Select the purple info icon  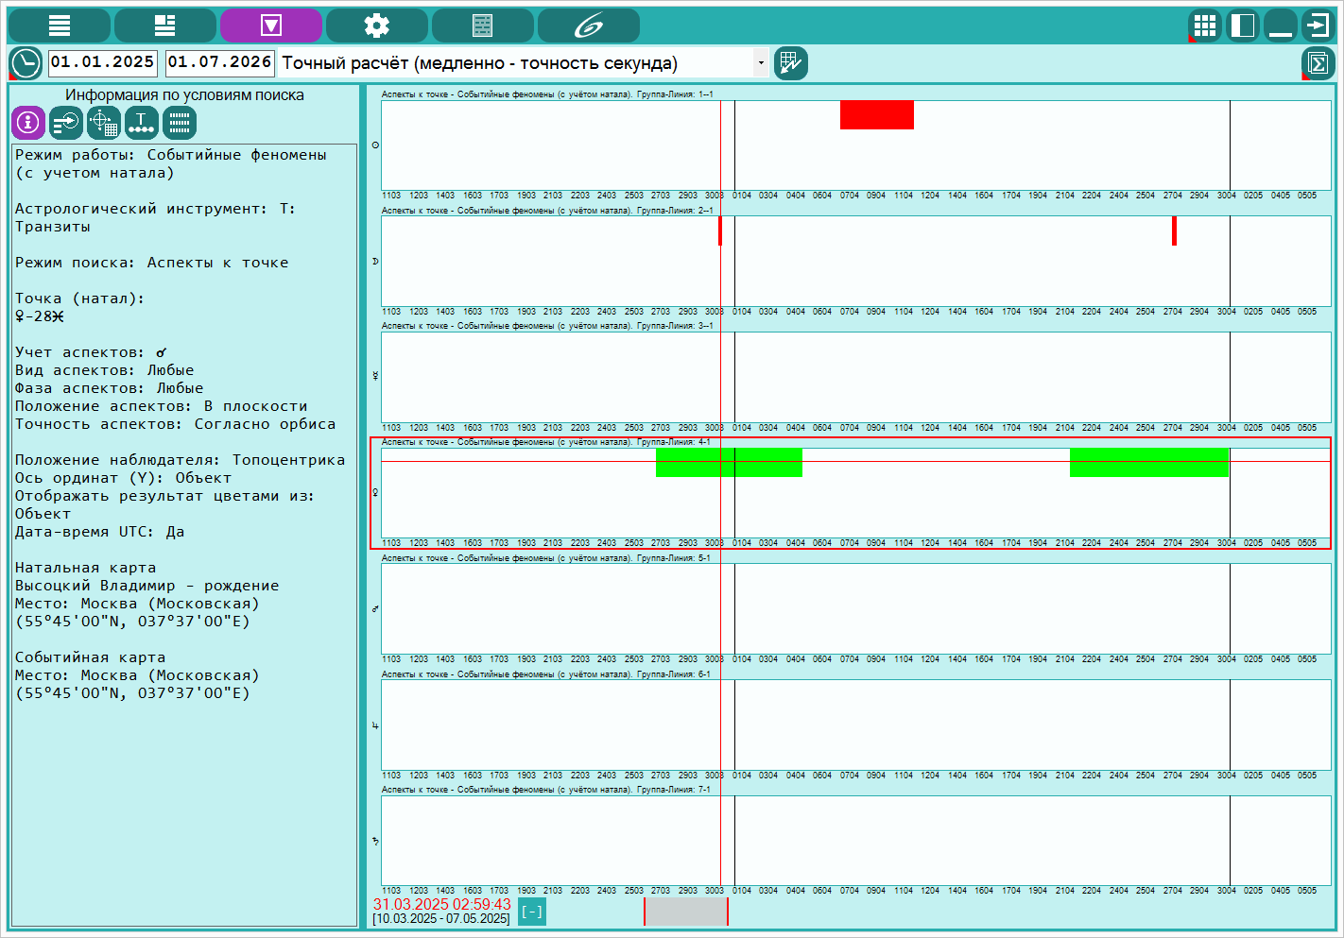point(28,123)
